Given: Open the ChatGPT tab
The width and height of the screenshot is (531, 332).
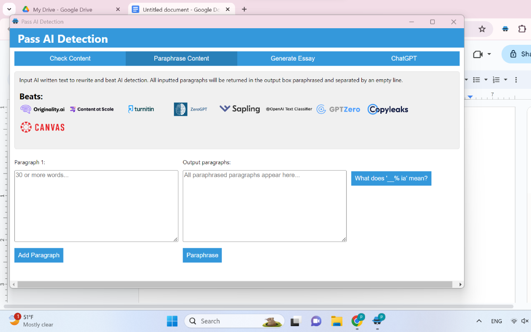Looking at the screenshot, I should [404, 59].
